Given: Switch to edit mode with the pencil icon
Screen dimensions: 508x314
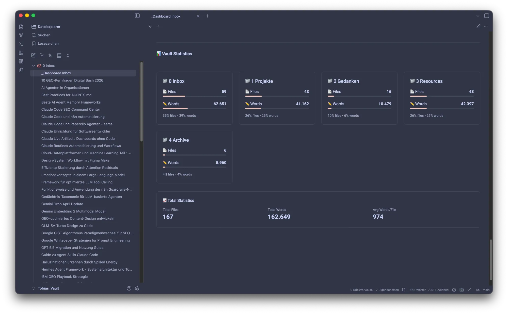Looking at the screenshot, I should 478,26.
